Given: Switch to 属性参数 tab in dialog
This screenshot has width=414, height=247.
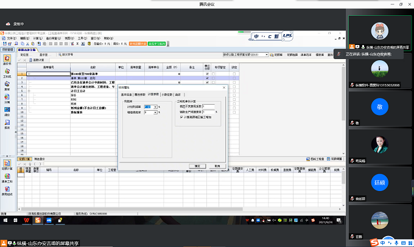Looking at the screenshot, I should point(140,94).
